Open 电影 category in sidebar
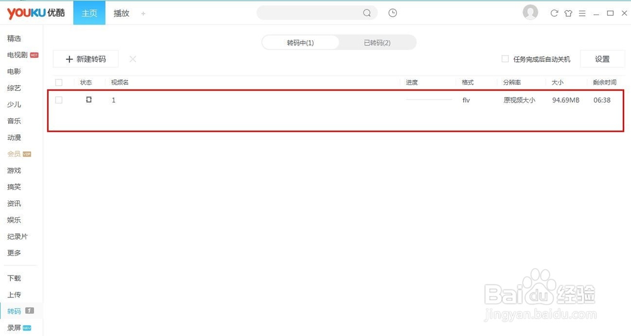631x336 pixels. click(14, 71)
